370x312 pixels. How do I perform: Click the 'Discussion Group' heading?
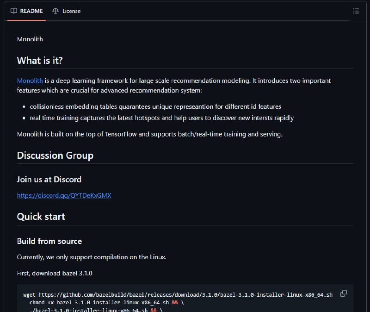pos(55,156)
